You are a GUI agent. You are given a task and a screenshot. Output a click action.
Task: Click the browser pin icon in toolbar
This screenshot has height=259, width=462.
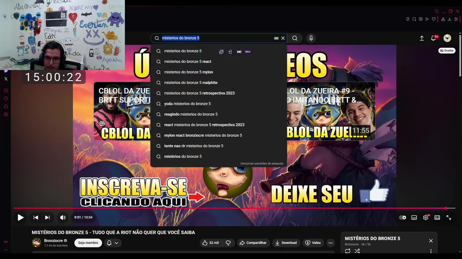(x=407, y=19)
